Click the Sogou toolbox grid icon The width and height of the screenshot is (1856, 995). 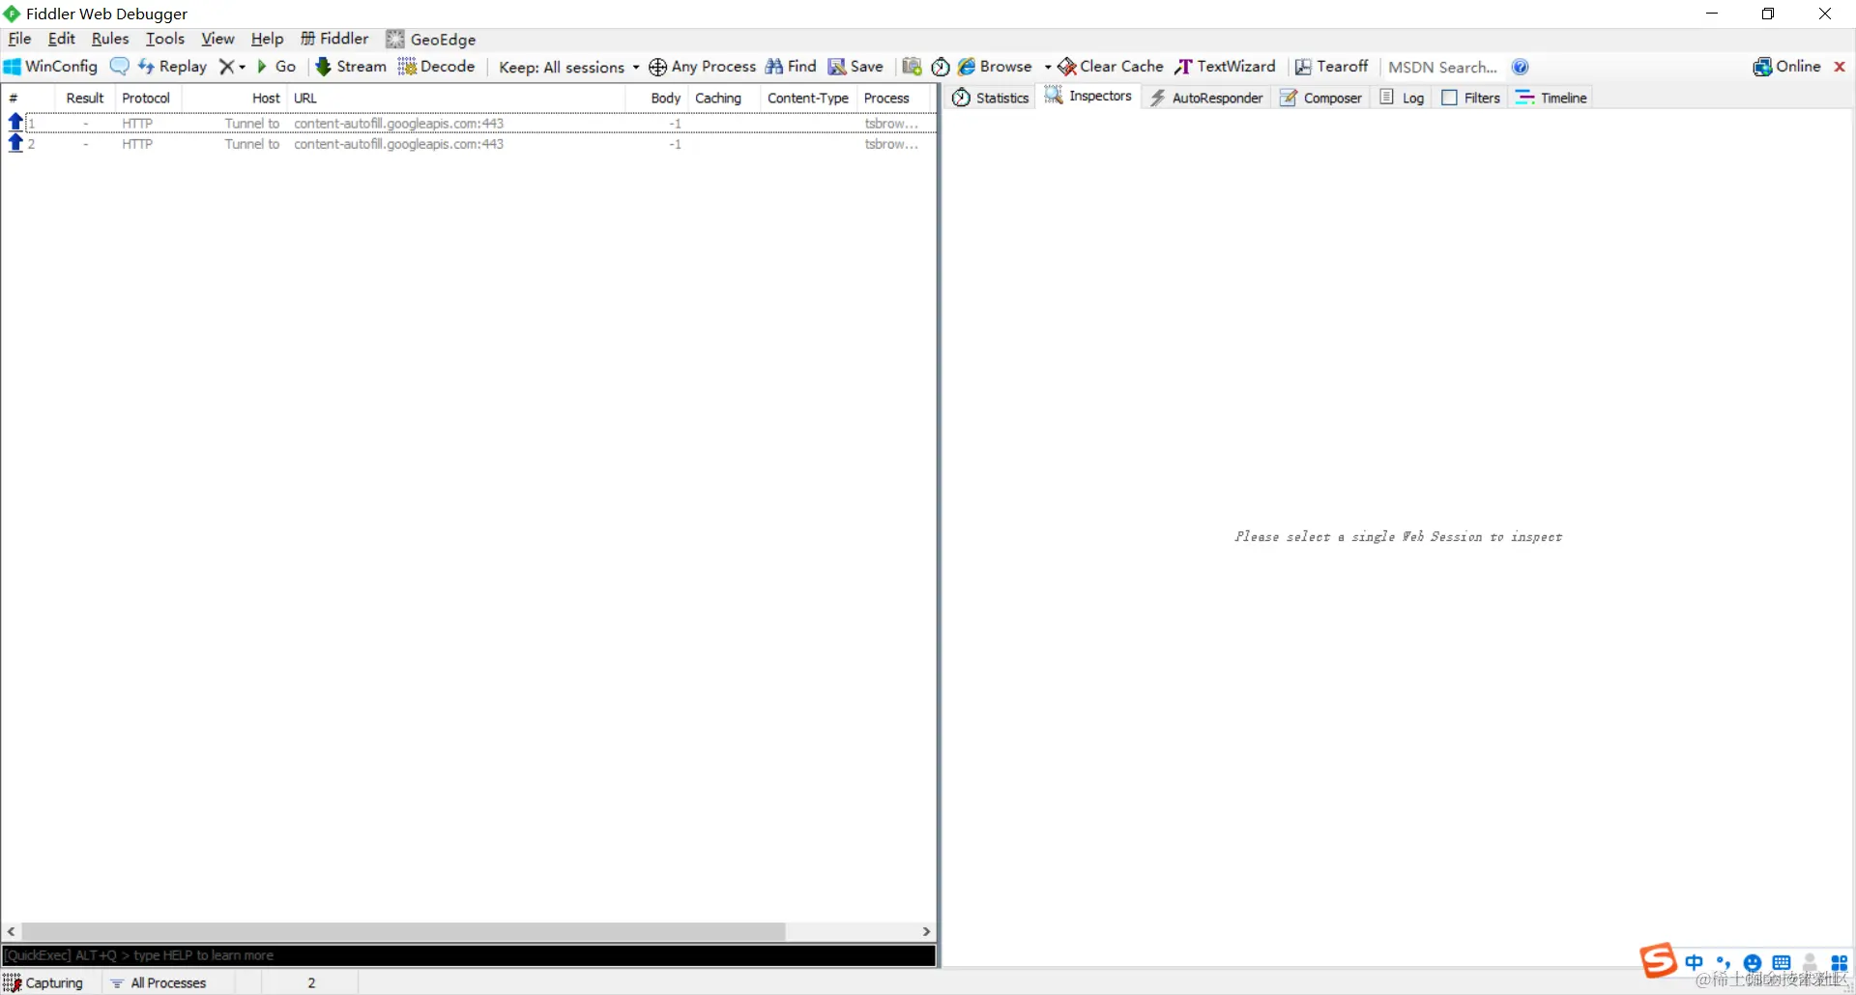pyautogui.click(x=1840, y=963)
